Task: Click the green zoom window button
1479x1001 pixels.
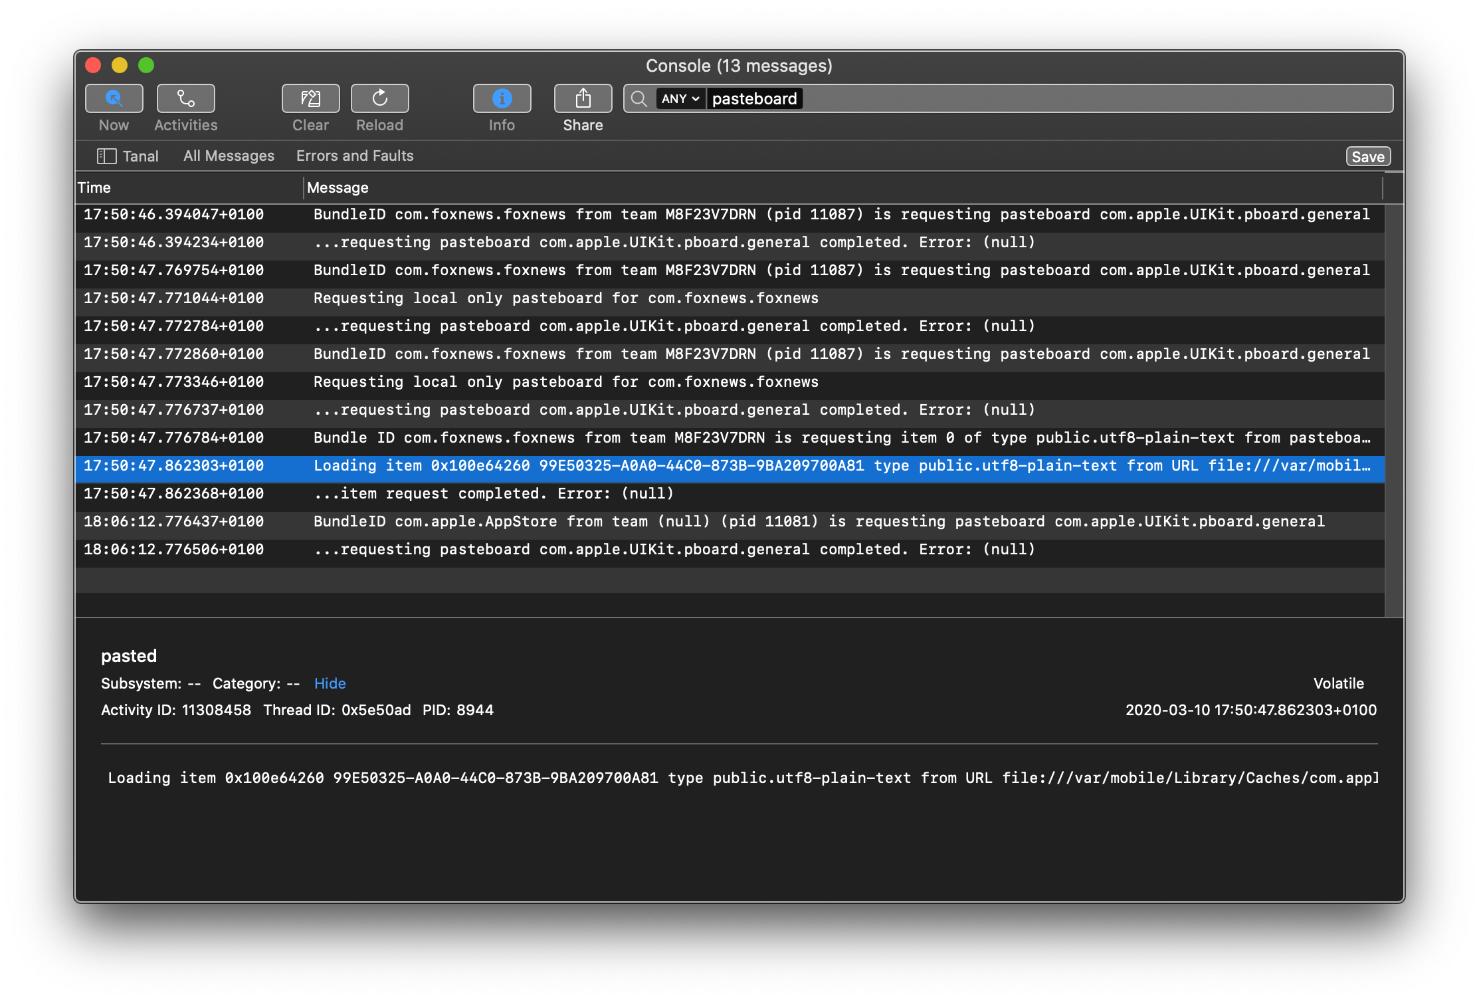Action: [x=146, y=65]
